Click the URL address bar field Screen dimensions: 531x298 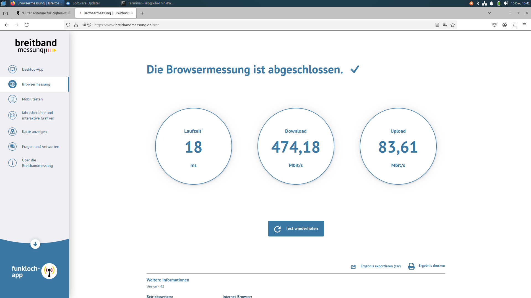pyautogui.click(x=249, y=25)
